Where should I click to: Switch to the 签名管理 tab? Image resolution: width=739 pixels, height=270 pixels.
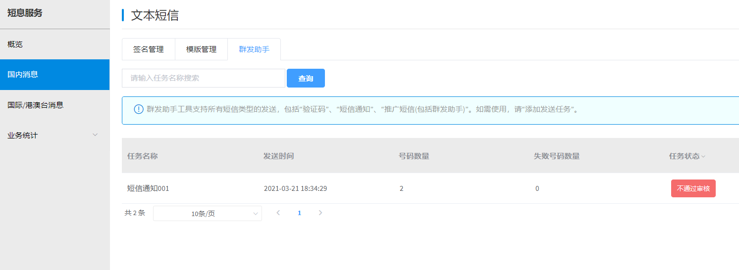(x=149, y=49)
